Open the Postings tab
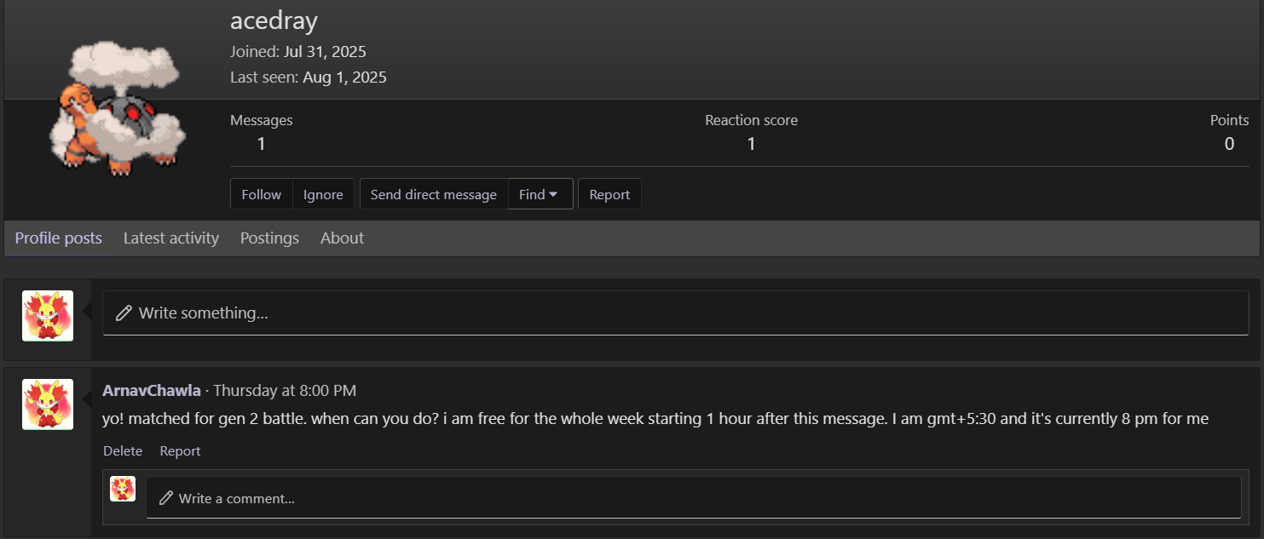This screenshot has width=1264, height=539. 269,238
